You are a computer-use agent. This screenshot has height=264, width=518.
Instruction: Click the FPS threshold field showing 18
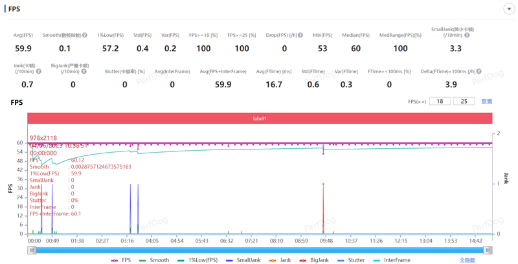pos(440,102)
